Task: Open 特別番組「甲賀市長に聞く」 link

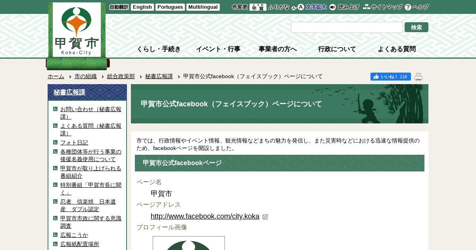Action: point(91,188)
